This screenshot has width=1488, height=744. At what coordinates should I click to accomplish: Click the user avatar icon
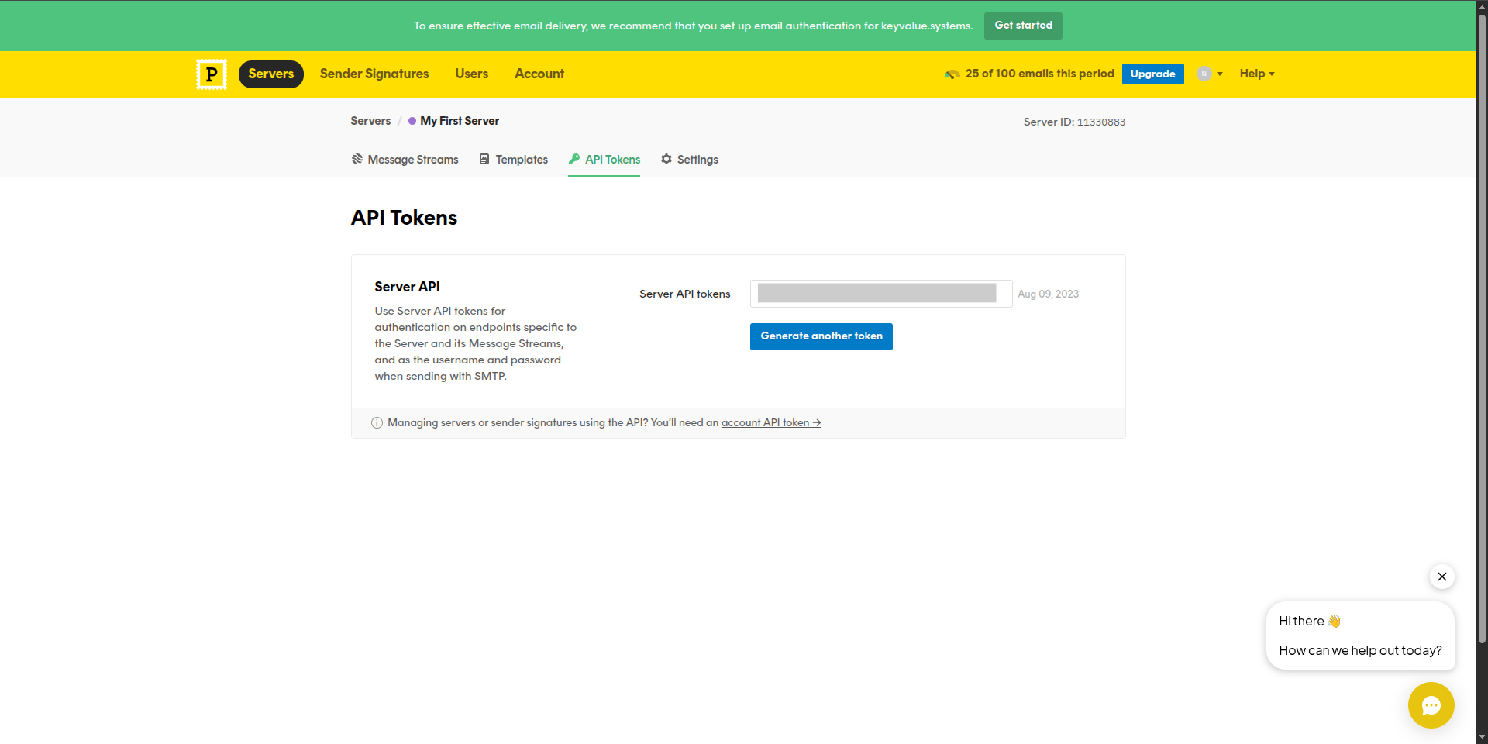[1204, 74]
